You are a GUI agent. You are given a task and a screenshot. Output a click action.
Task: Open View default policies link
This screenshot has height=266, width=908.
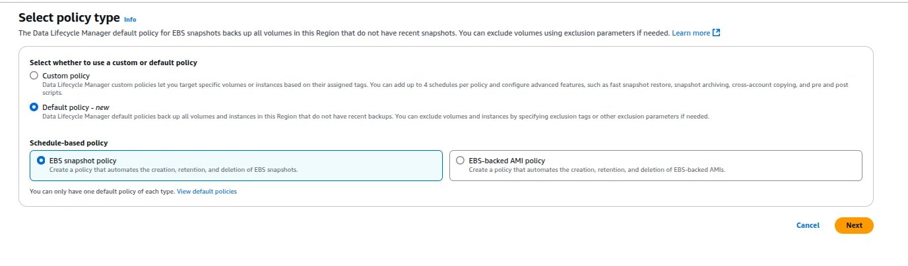207,192
